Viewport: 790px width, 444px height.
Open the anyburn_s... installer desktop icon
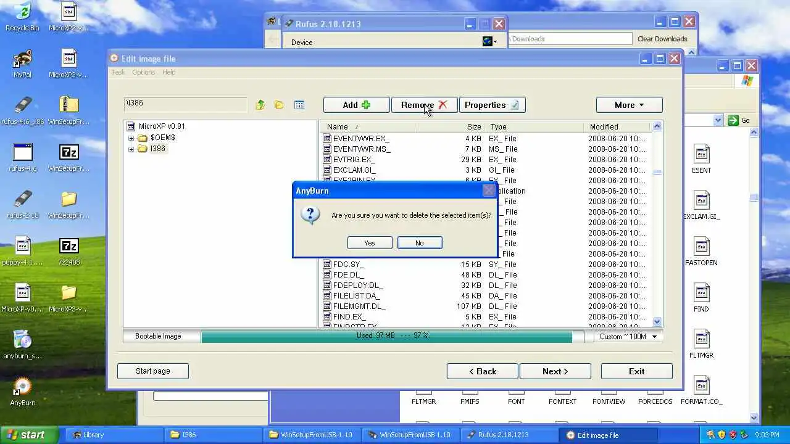(x=22, y=345)
